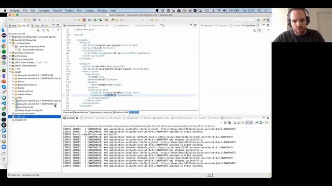The width and height of the screenshot is (332, 186).
Task: Show hidden editor tabs list
Action: point(162,25)
